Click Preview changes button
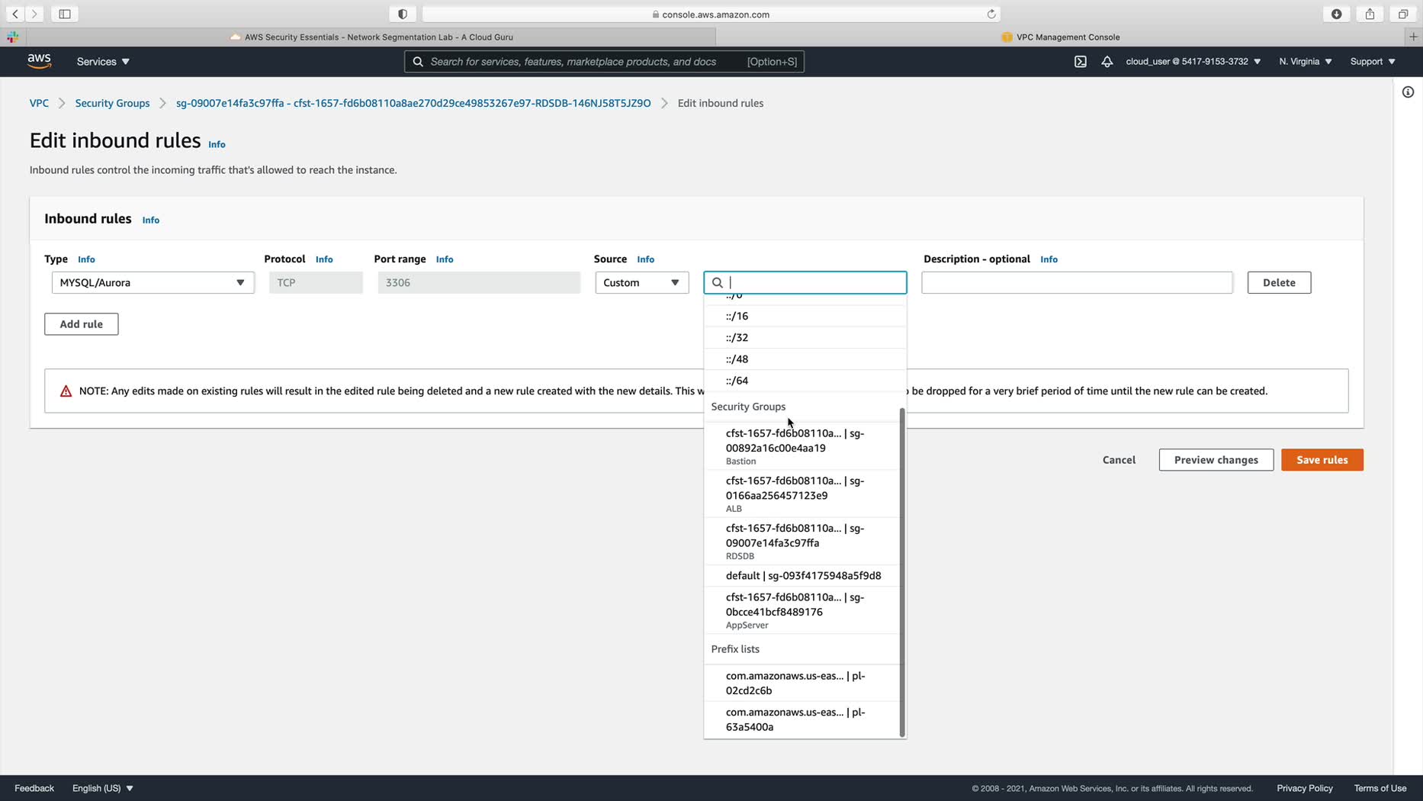The image size is (1423, 801). 1216,460
